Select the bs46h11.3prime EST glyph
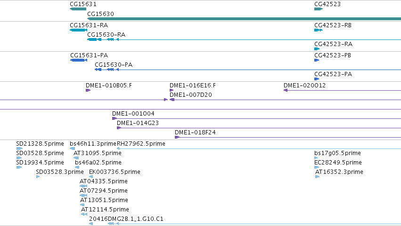401x226 pixels. point(73,148)
